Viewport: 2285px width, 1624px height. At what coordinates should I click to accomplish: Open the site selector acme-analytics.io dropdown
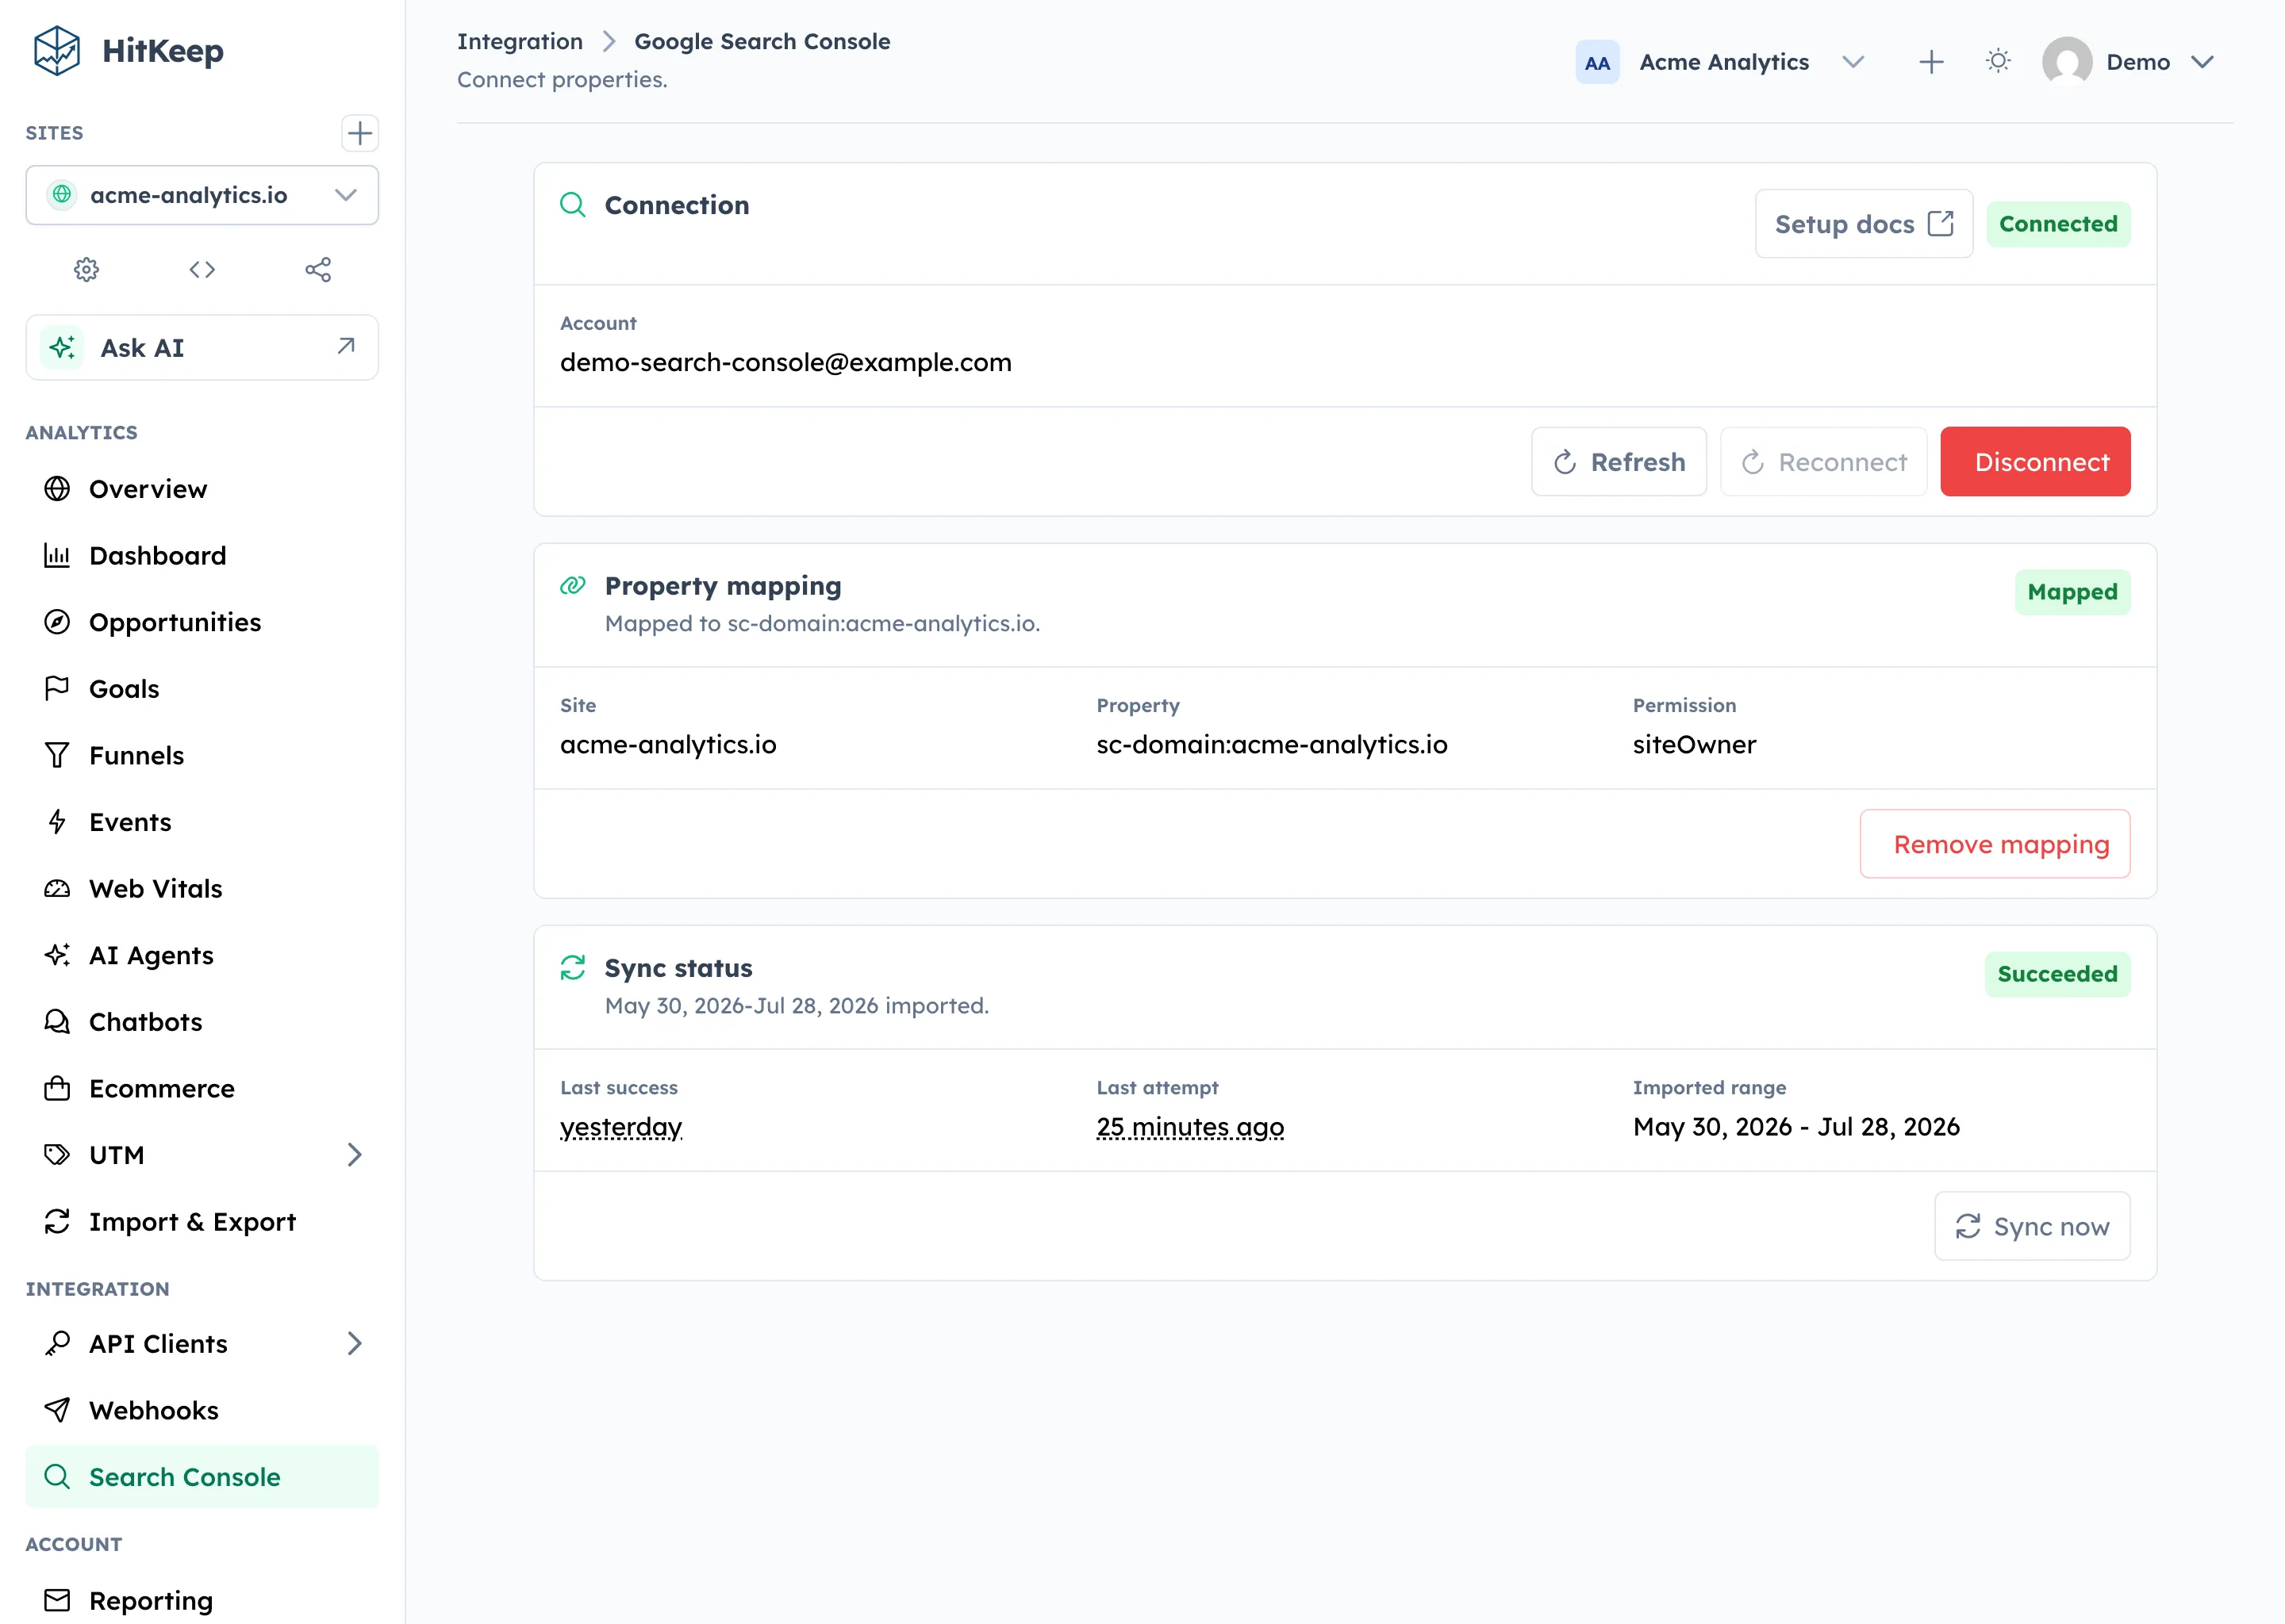[x=202, y=195]
